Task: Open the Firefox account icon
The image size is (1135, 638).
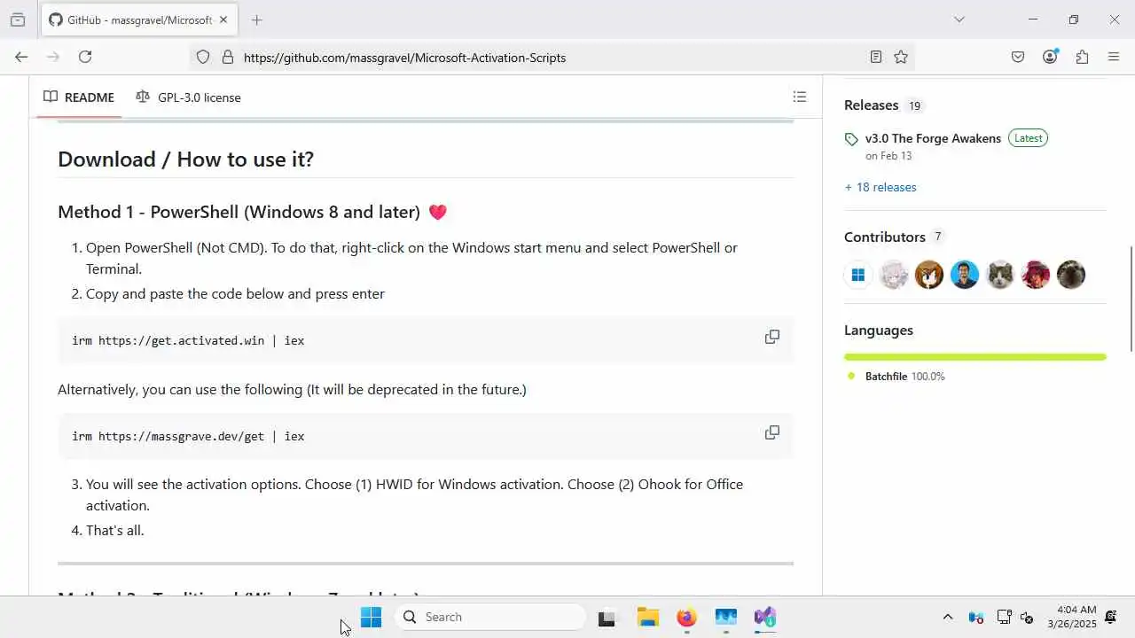Action: tap(1050, 57)
